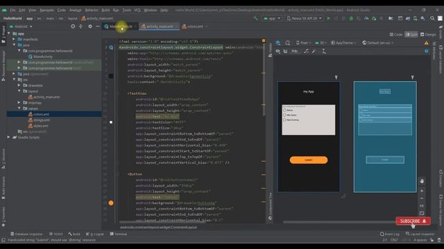Collapse the app module tree node
Viewport: 444px width, 249px height.
tap(9, 34)
